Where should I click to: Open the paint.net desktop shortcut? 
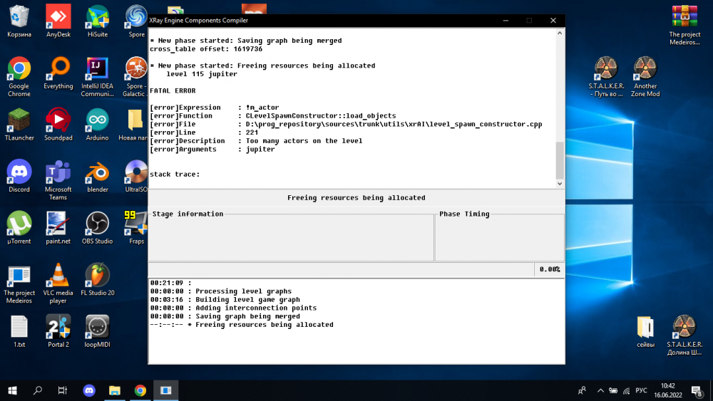pos(58,228)
